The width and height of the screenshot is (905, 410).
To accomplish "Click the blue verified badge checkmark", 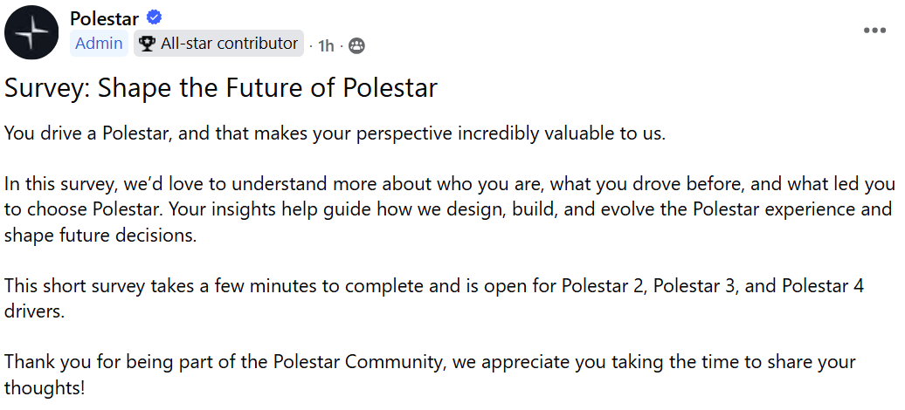I will pos(154,17).
